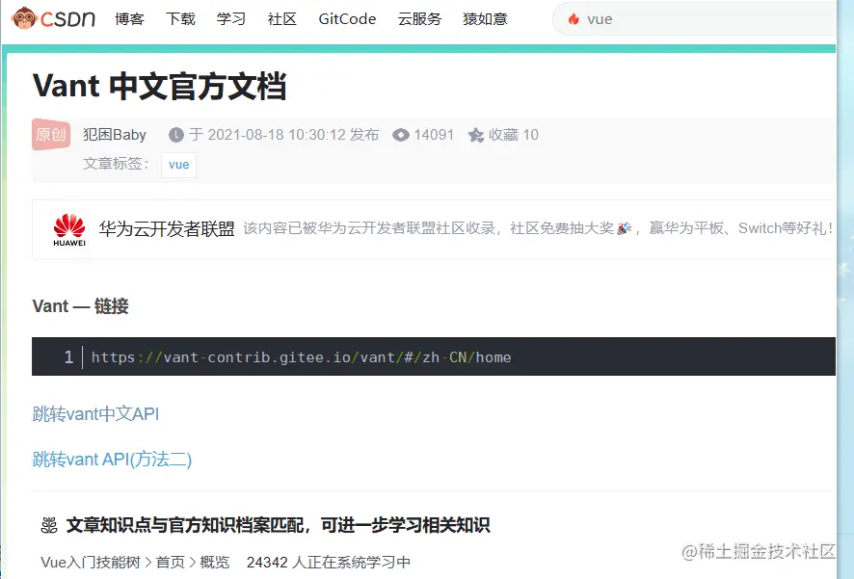Click the Huawei logo

69,229
